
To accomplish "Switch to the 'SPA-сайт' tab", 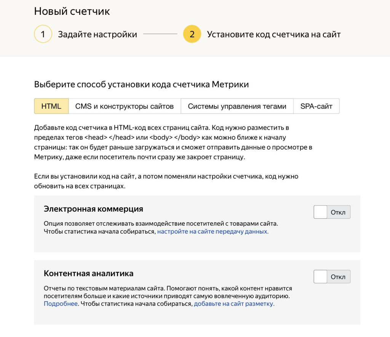I will [x=316, y=106].
